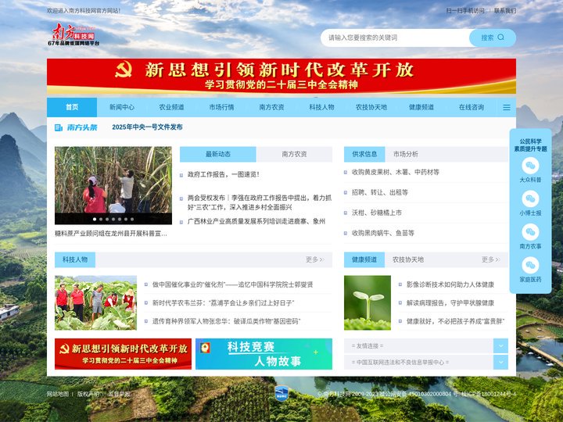563x422 pixels.
Task: Open article 新时代芋农韦兰芬
Action: [x=224, y=303]
